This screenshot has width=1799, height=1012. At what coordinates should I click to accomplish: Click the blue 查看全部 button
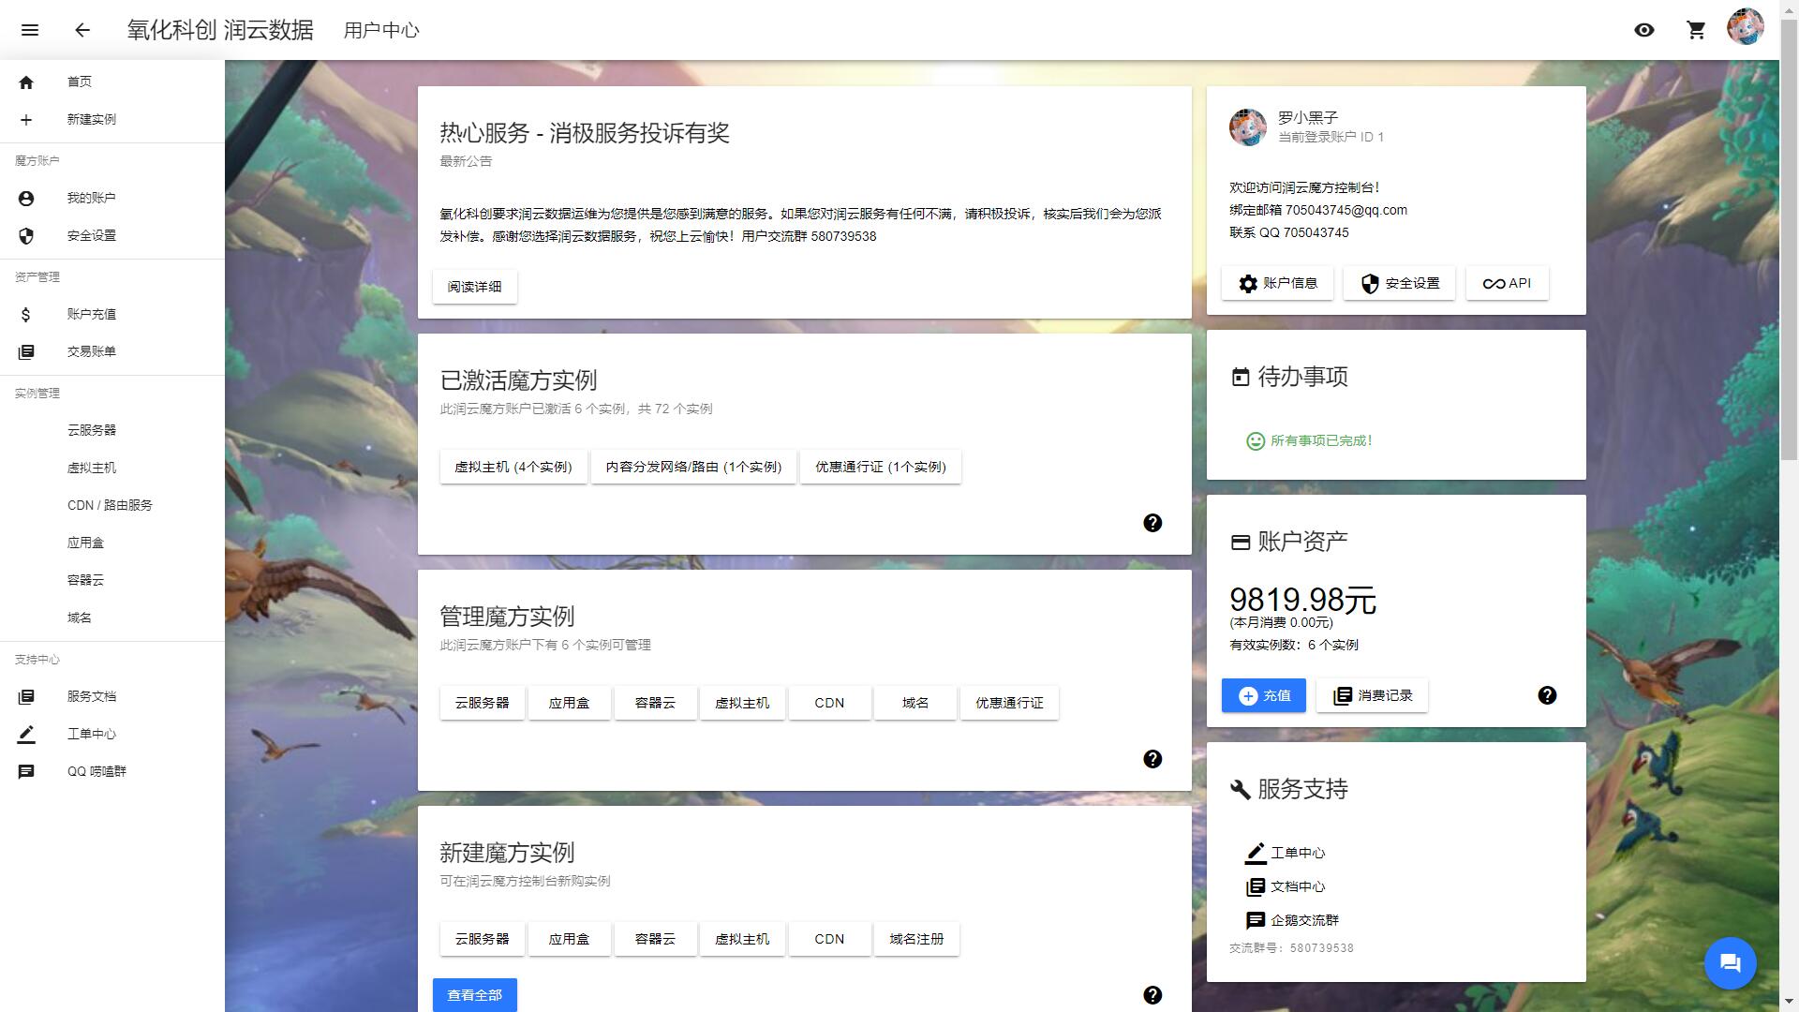point(474,995)
